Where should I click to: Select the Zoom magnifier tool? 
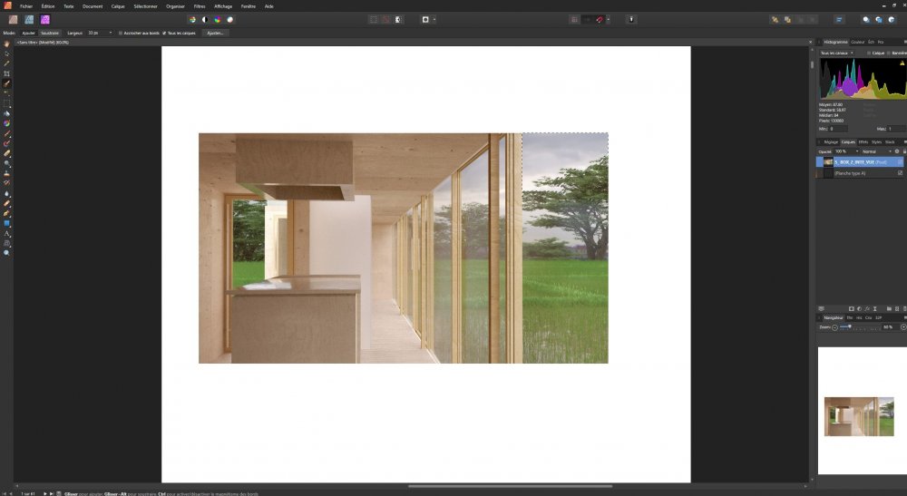tap(7, 253)
